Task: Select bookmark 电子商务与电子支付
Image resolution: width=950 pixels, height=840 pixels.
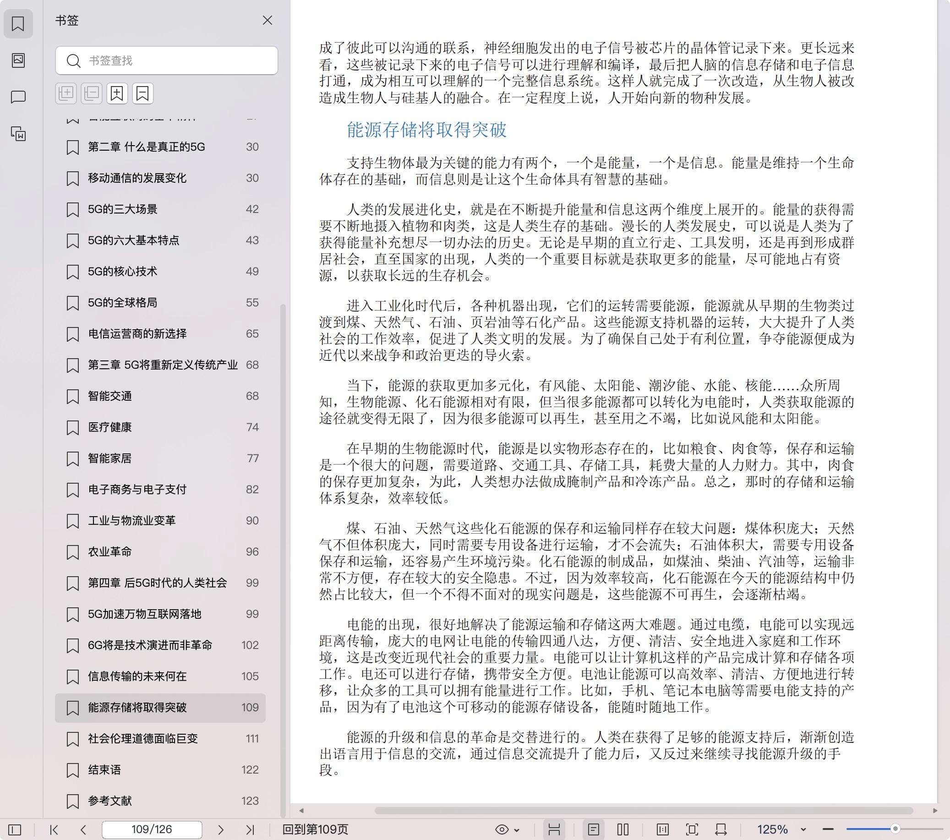Action: point(160,490)
